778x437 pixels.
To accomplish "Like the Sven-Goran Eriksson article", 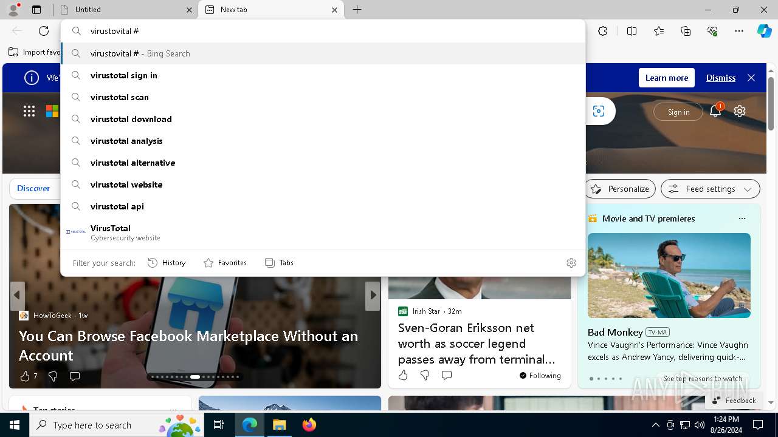I will (403, 375).
